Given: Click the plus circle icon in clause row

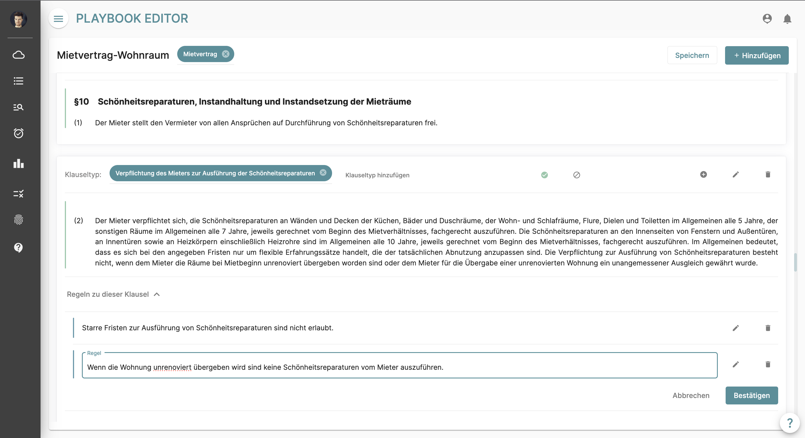Looking at the screenshot, I should click(704, 175).
